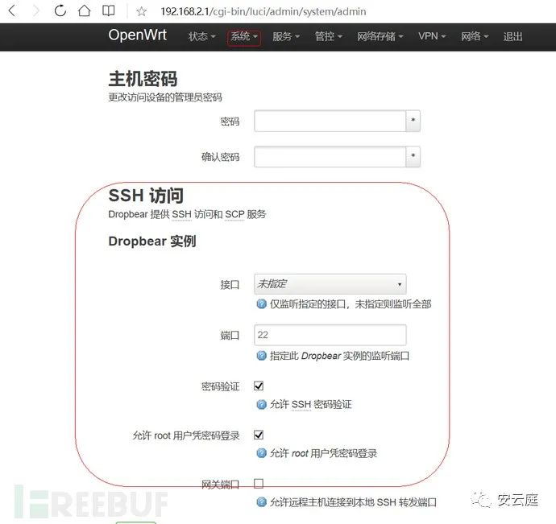This screenshot has height=524, width=556.
Task: Open the VPN menu
Action: click(x=432, y=36)
